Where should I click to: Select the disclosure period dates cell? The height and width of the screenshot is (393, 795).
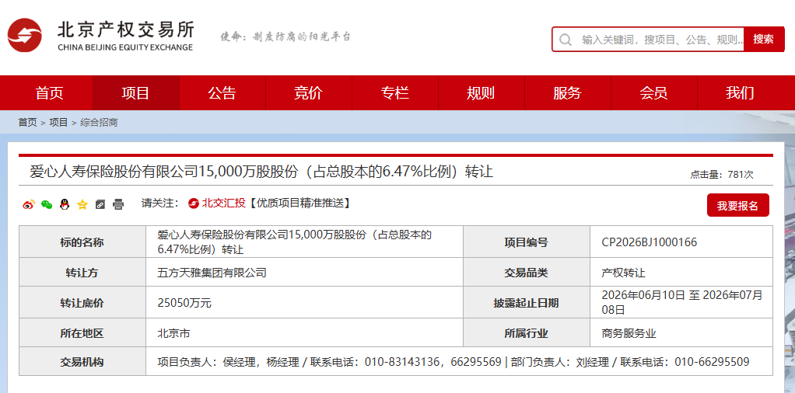click(x=682, y=302)
